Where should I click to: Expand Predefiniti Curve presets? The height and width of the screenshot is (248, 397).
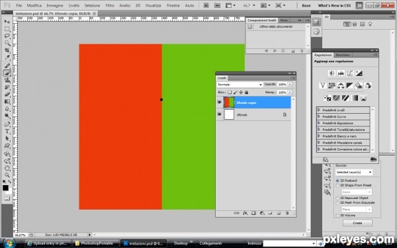[319, 116]
